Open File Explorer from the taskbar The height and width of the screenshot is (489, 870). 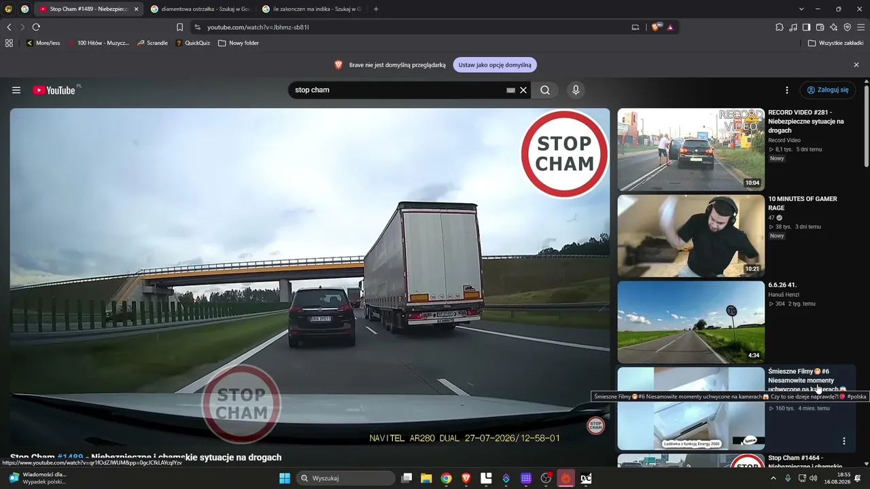[x=426, y=478]
